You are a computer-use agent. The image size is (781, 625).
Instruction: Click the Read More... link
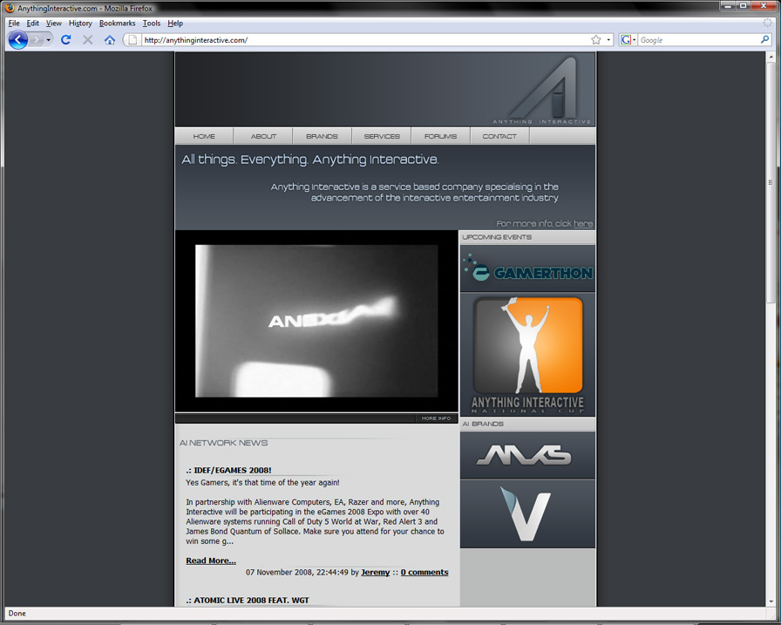coord(211,560)
